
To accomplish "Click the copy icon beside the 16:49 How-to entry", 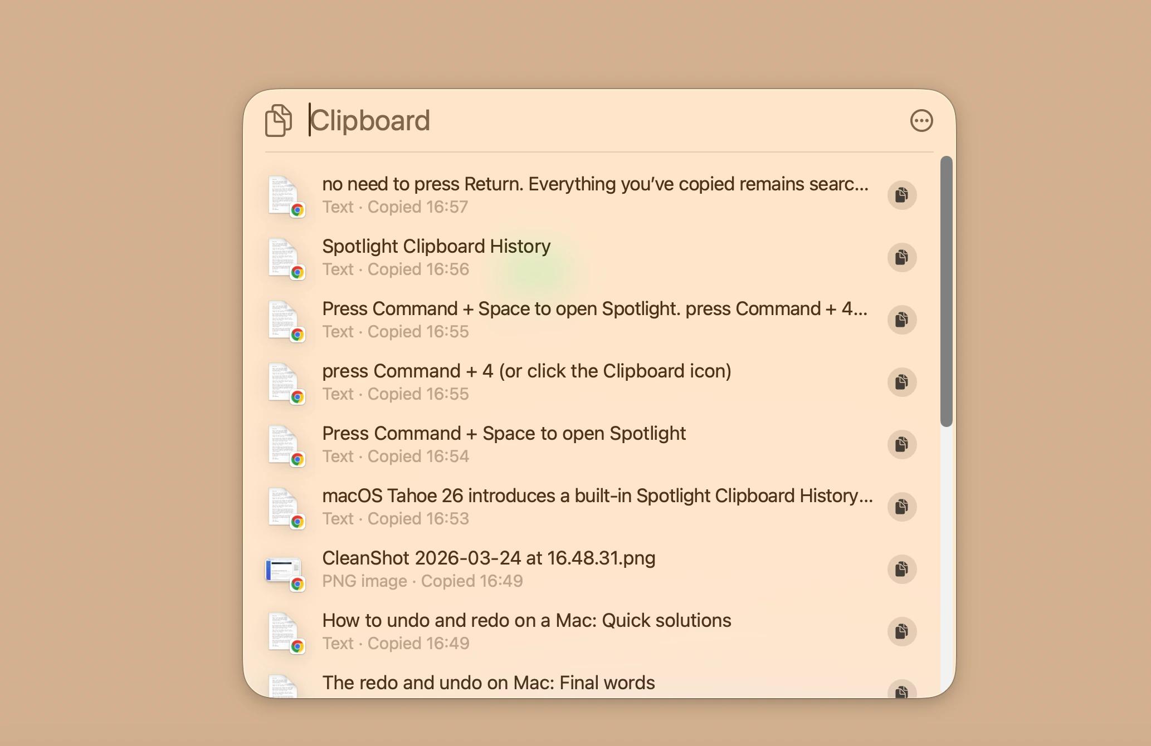I will coord(902,631).
